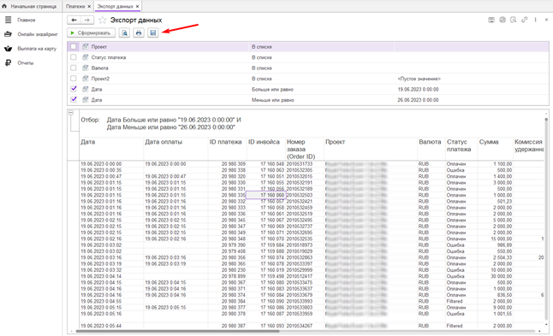Click the Больше или равно comparison cell
553x336 pixels.
pyautogui.click(x=272, y=89)
